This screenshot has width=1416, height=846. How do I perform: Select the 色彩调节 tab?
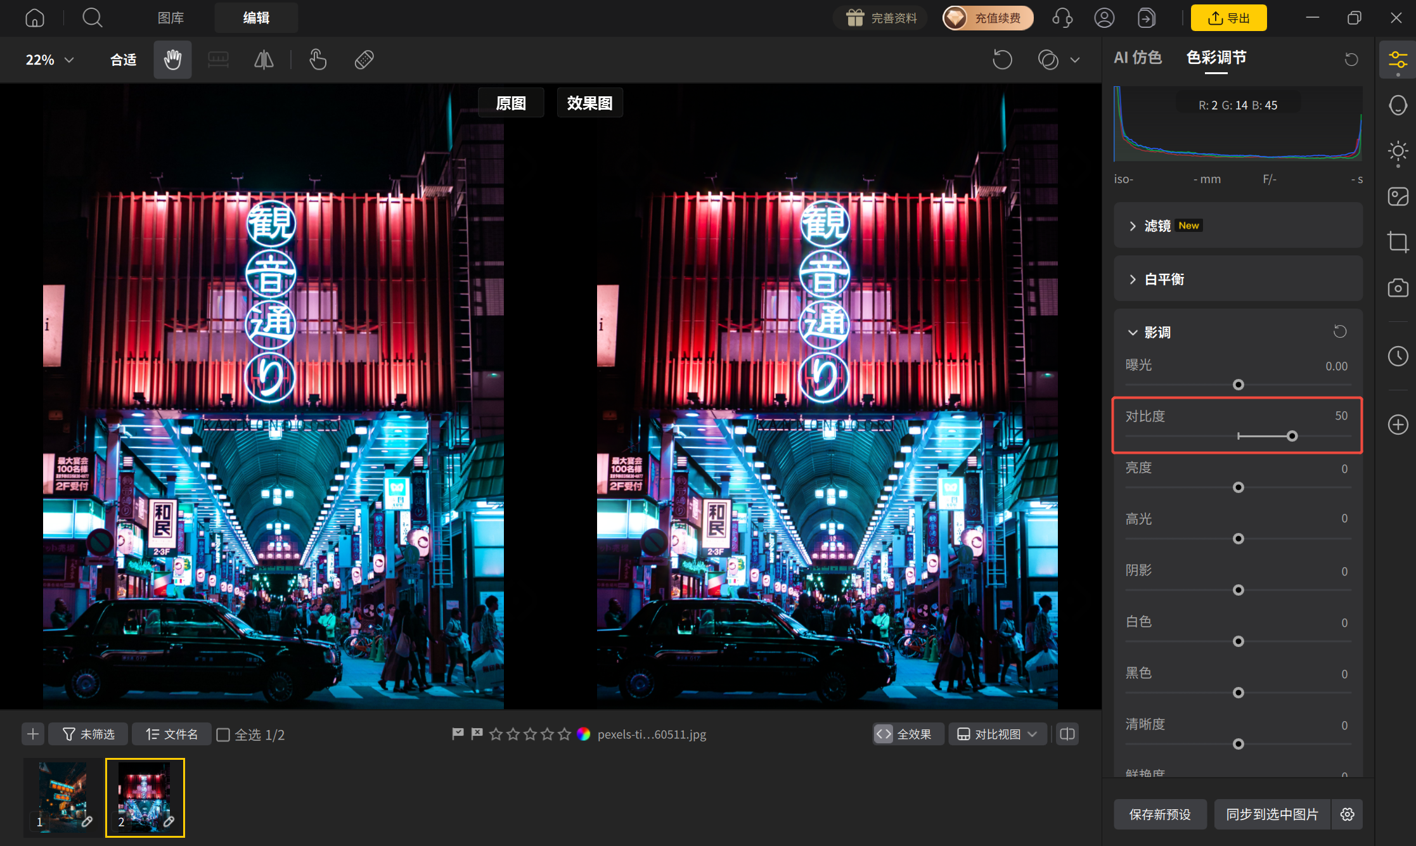pyautogui.click(x=1216, y=58)
